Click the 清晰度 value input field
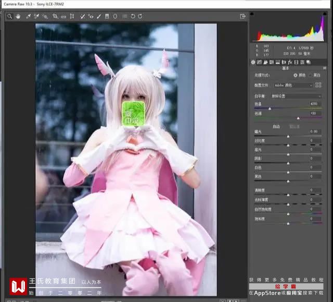The height and width of the screenshot is (302, 333). click(x=315, y=190)
